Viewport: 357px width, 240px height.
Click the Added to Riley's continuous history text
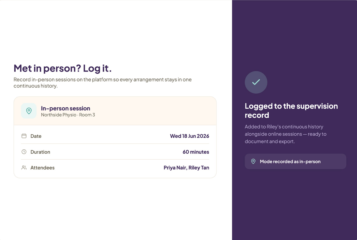[x=286, y=134]
